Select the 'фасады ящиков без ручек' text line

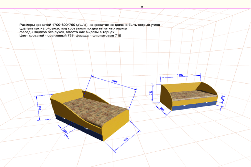[67, 32]
